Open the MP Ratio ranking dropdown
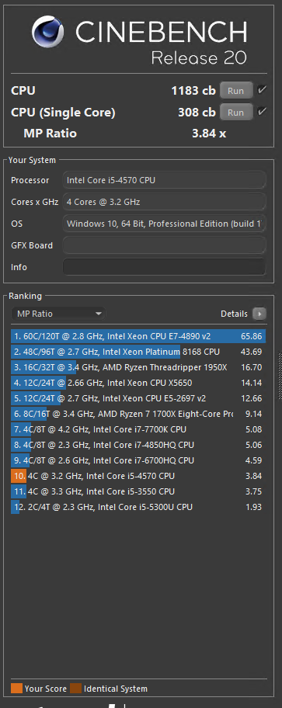The width and height of the screenshot is (282, 708). point(58,314)
